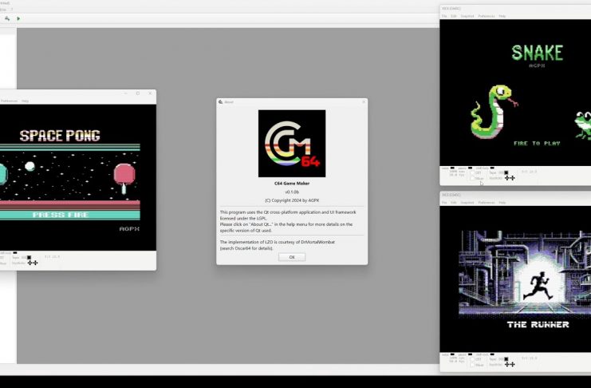Toggle Mixer checkbox in The Runner window
This screenshot has width=591, height=388.
tap(472, 365)
